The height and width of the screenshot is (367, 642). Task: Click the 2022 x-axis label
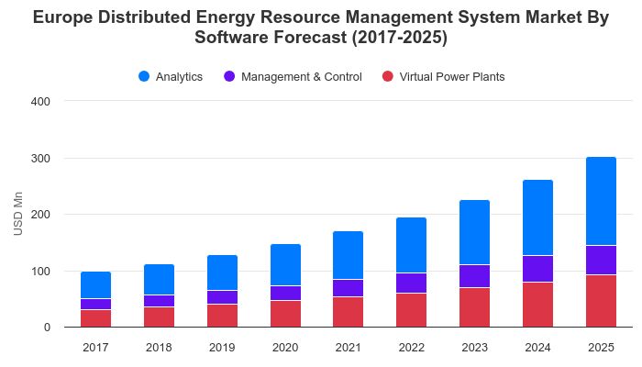412,348
